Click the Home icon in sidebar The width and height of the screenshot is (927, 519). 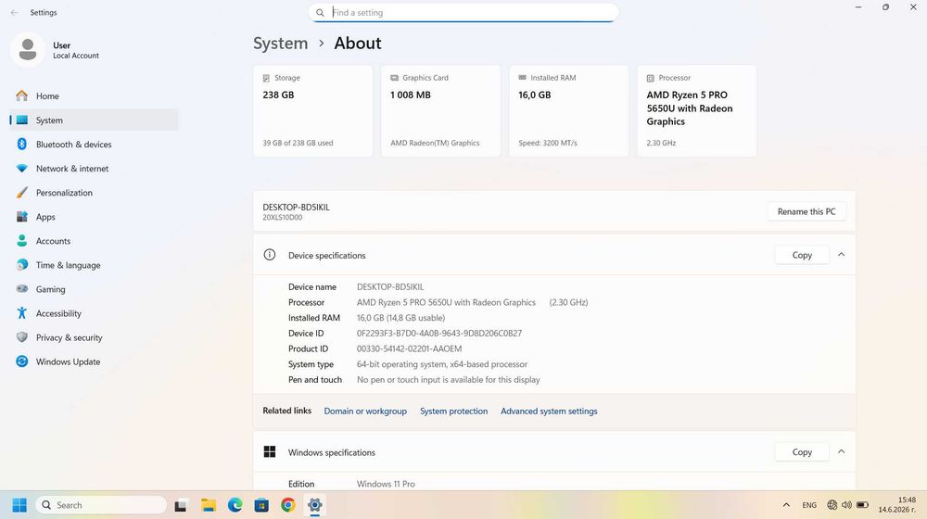coord(22,95)
